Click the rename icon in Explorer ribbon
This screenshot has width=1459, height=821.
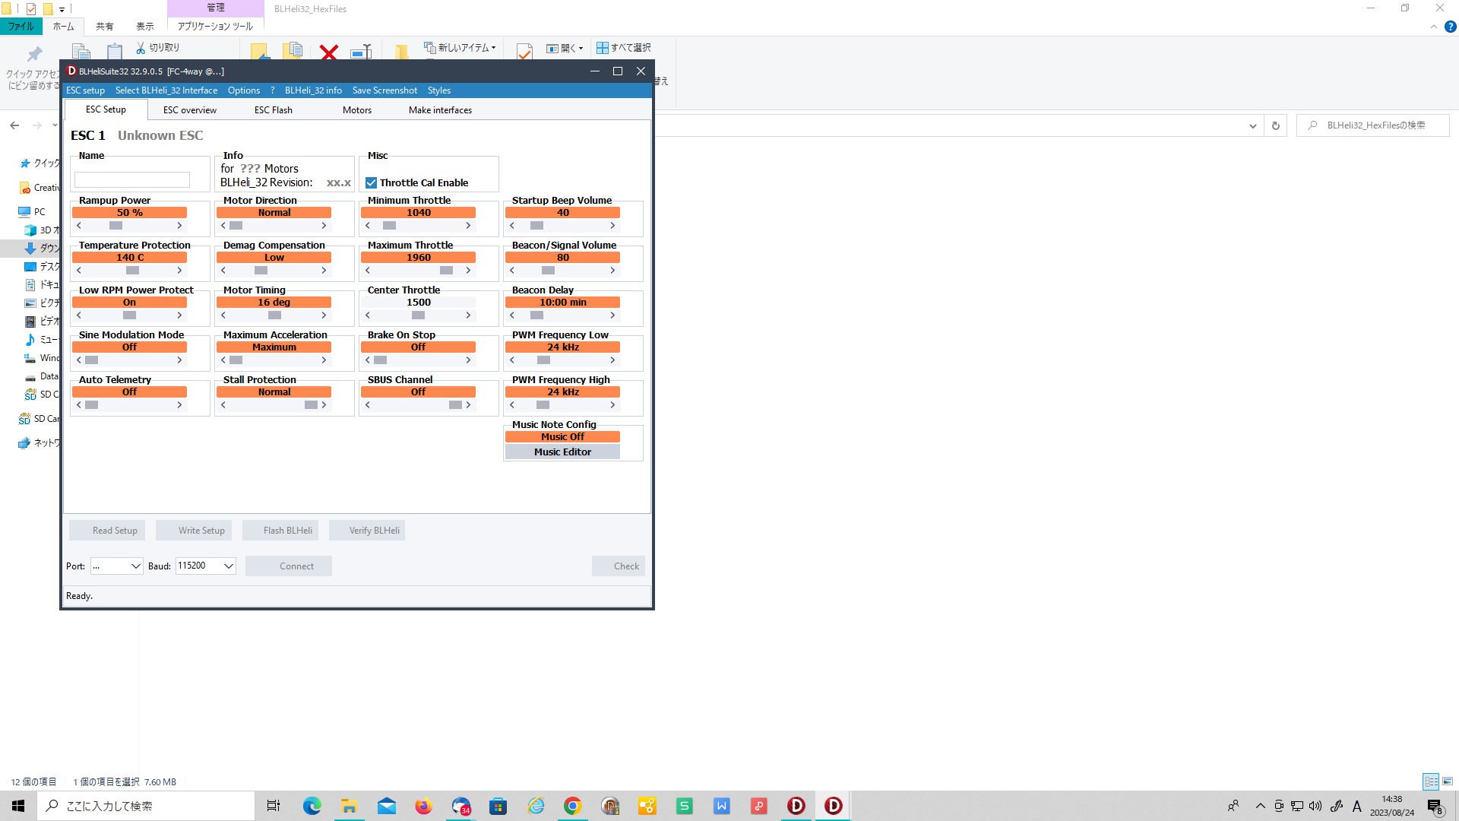pyautogui.click(x=361, y=52)
